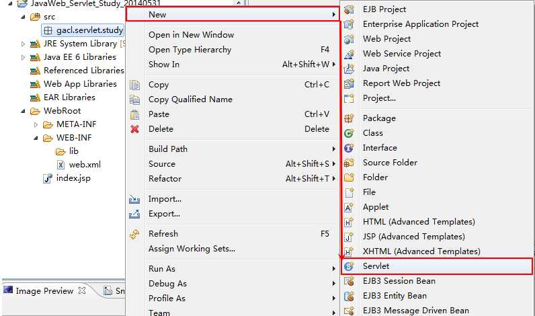Image resolution: width=535 pixels, height=316 pixels.
Task: Click the Applet icon in the submenu
Action: tap(349, 207)
